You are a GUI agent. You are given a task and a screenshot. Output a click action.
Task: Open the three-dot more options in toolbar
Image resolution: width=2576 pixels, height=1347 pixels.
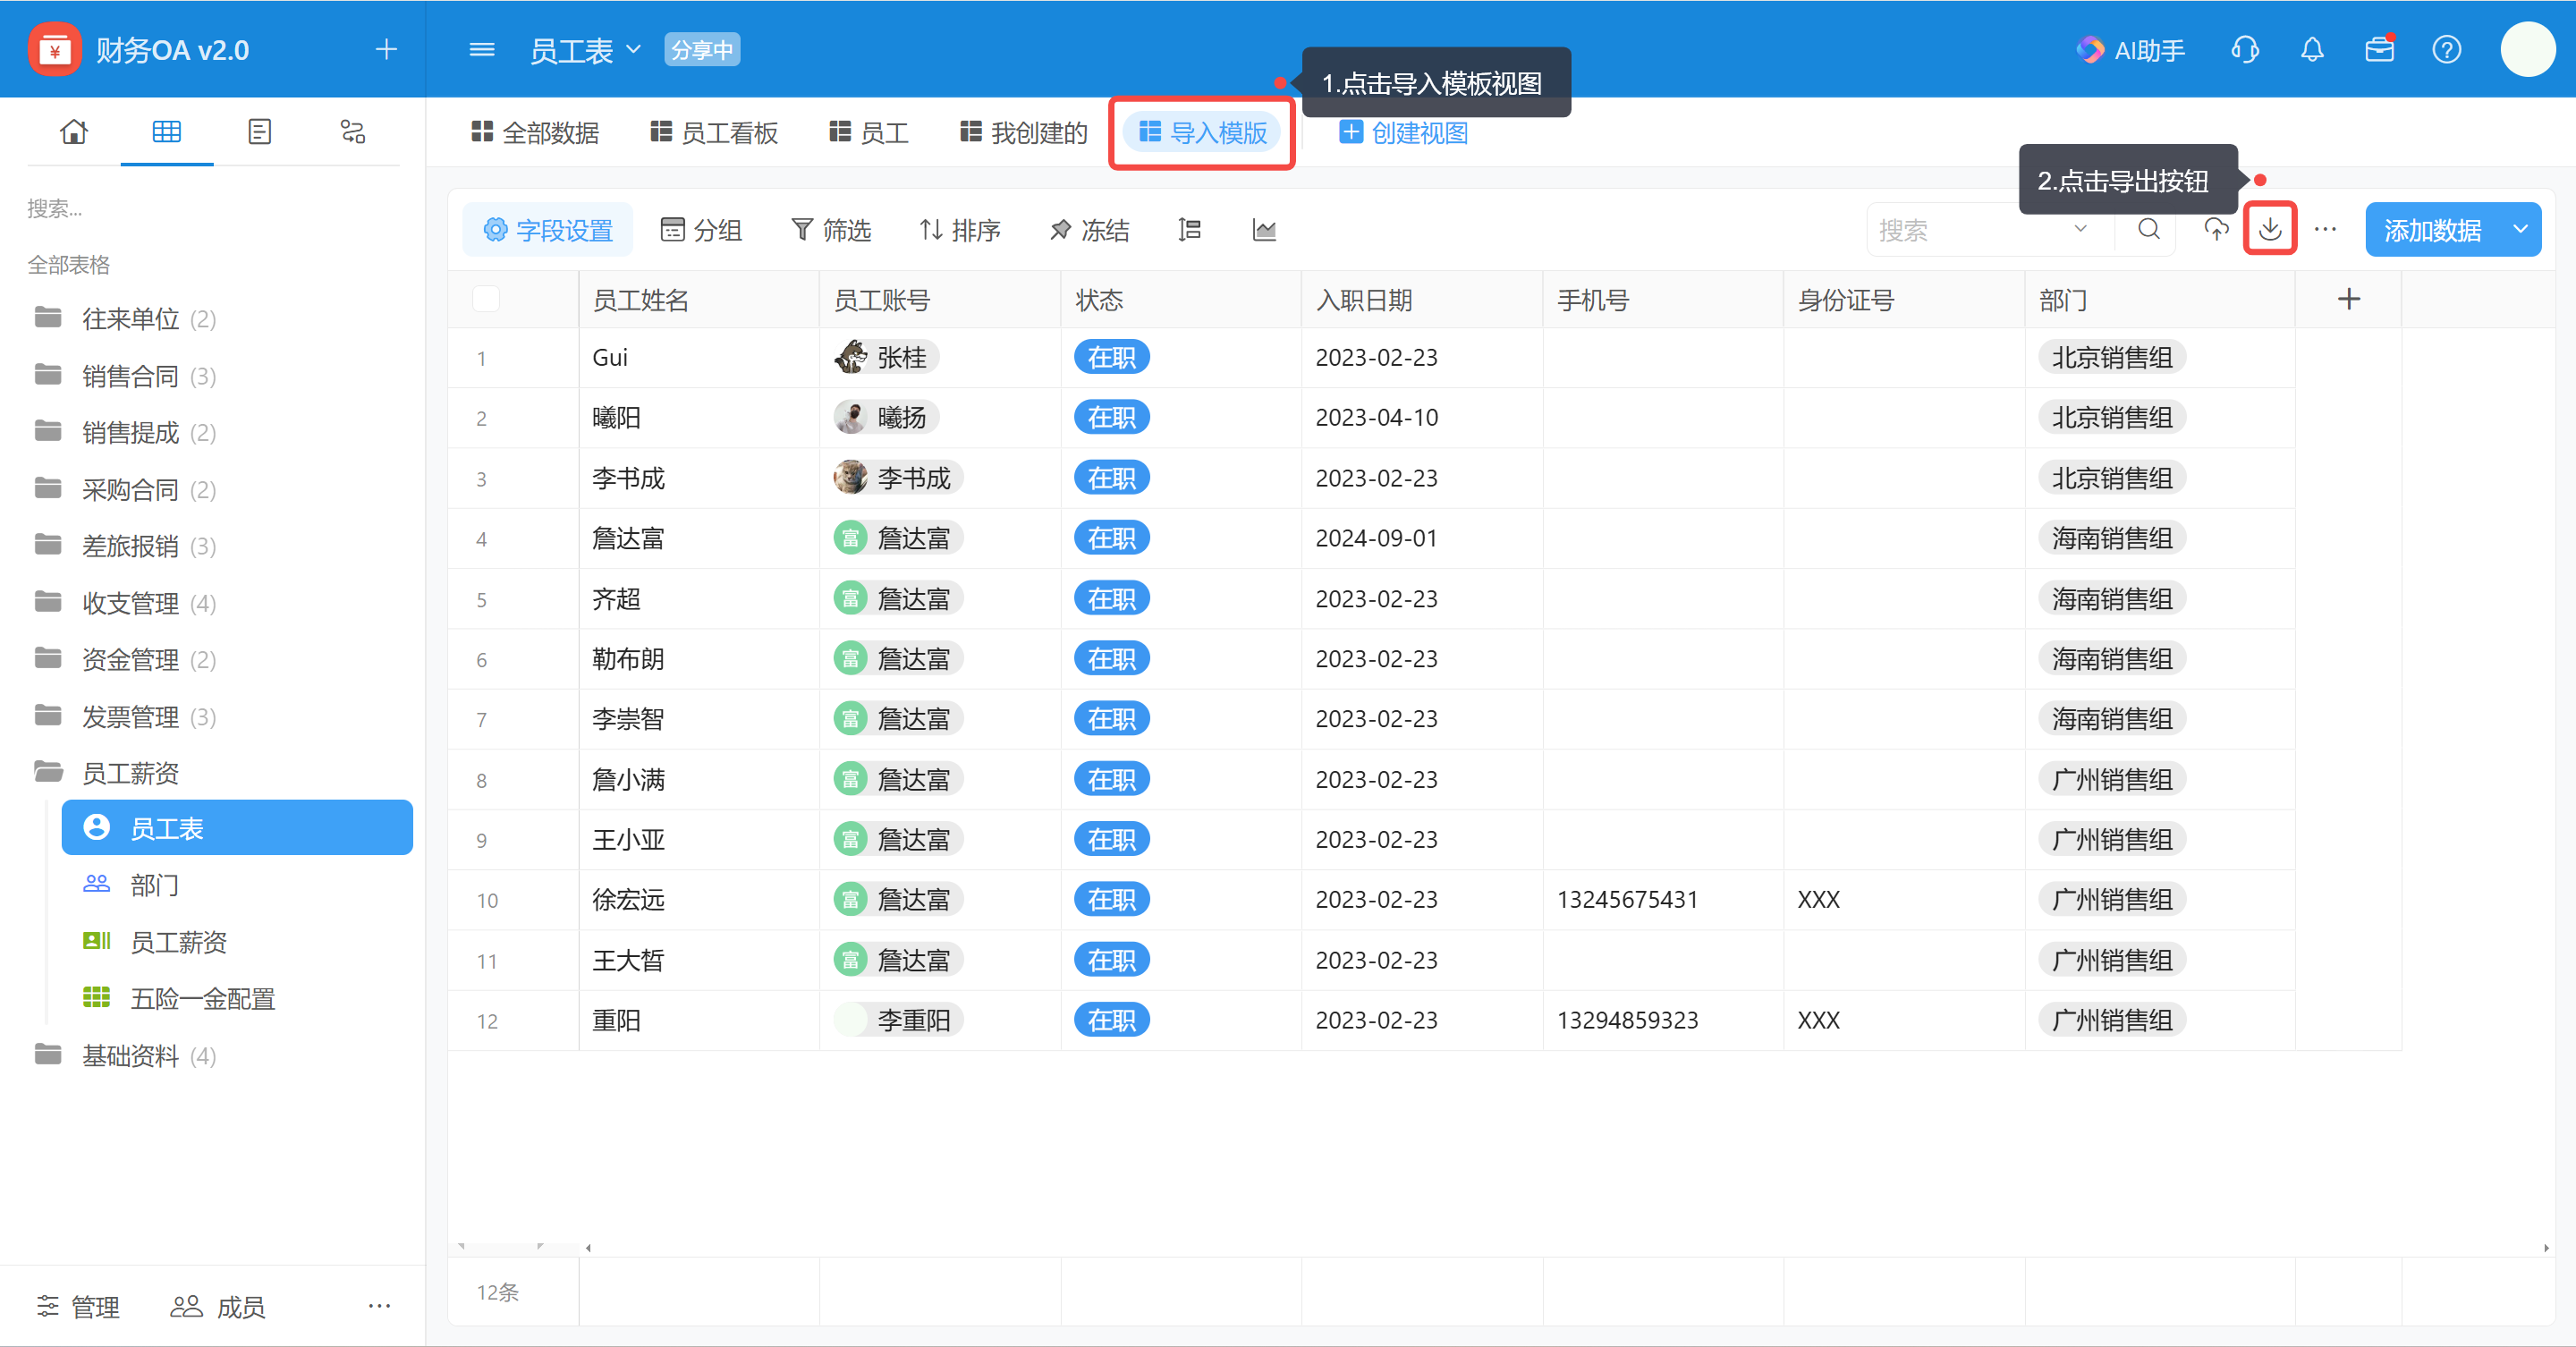(x=2325, y=229)
